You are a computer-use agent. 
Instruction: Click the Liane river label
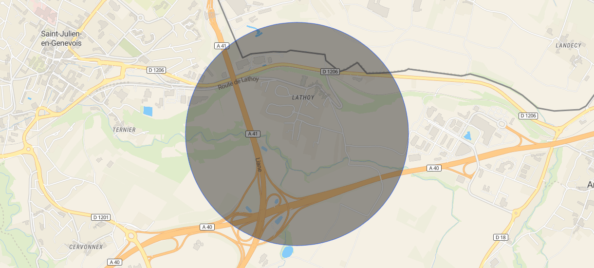click(259, 165)
